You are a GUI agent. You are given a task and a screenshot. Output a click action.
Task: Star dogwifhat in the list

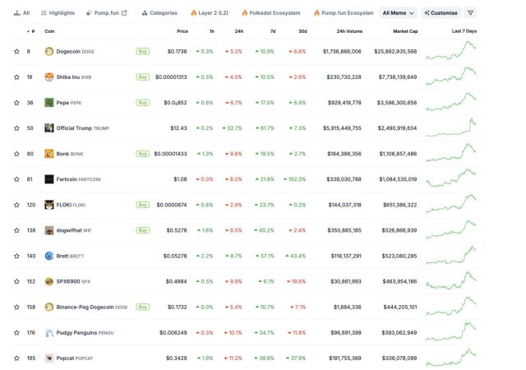pyautogui.click(x=16, y=230)
